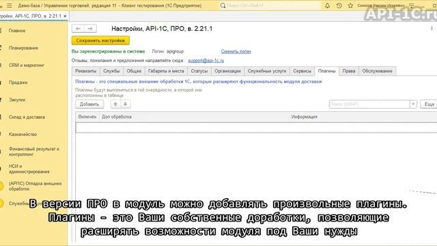Switch to Службы tab
The width and height of the screenshot is (437, 246).
111,71
